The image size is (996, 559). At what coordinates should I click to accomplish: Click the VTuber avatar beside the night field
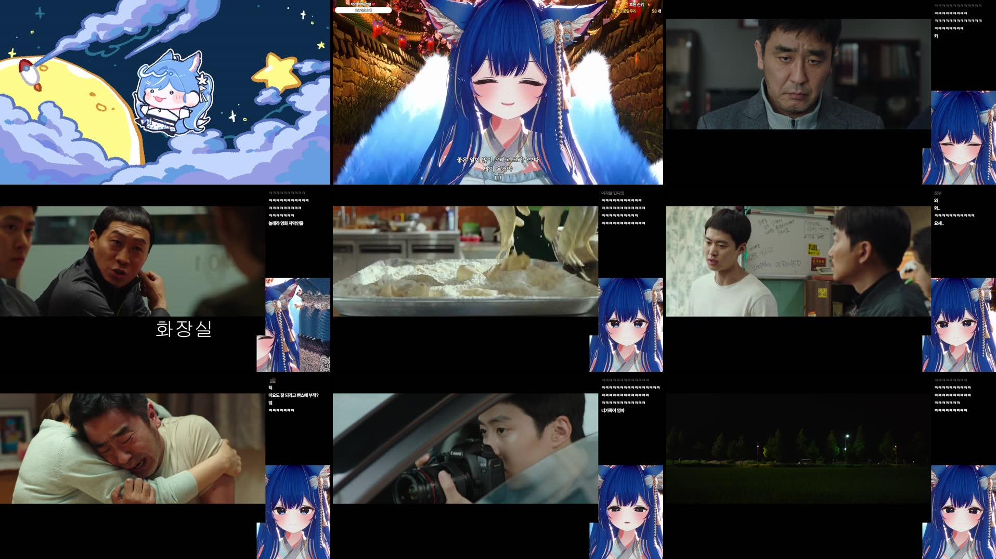pyautogui.click(x=960, y=512)
